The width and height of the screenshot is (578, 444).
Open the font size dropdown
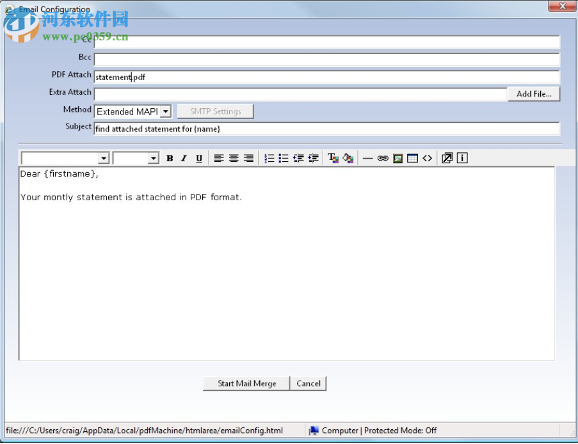pyautogui.click(x=153, y=157)
